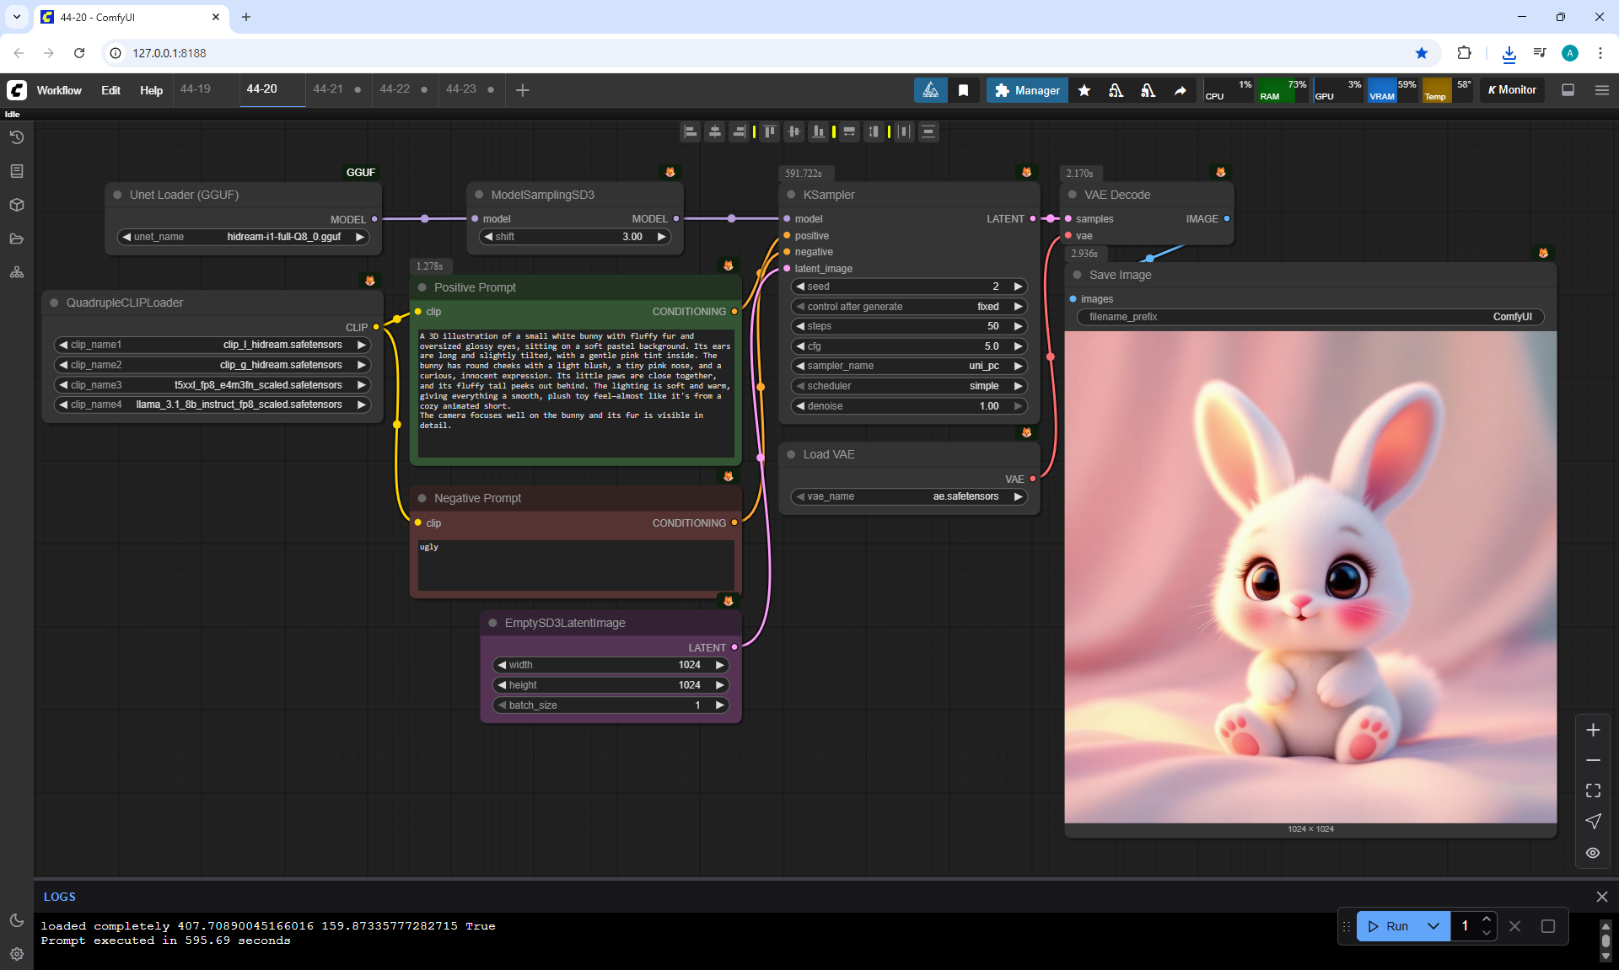
Task: Open the Run button dropdown arrow
Action: [x=1433, y=926]
